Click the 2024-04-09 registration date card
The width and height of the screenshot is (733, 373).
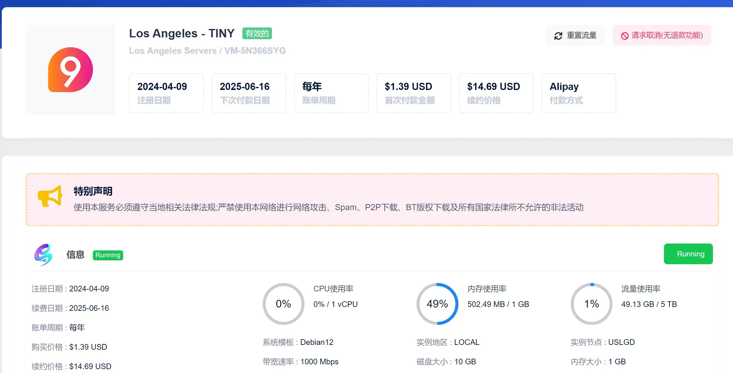coord(166,93)
